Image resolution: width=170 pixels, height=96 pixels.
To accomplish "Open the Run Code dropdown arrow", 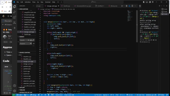I will (x=124, y=6).
